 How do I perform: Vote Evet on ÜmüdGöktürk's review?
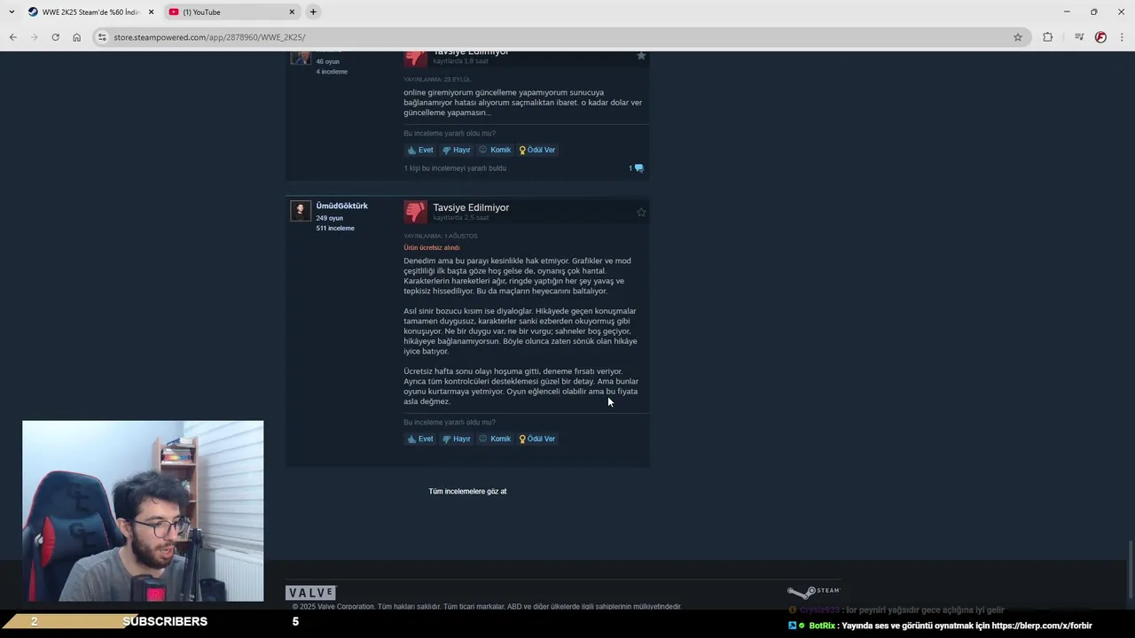click(x=420, y=439)
